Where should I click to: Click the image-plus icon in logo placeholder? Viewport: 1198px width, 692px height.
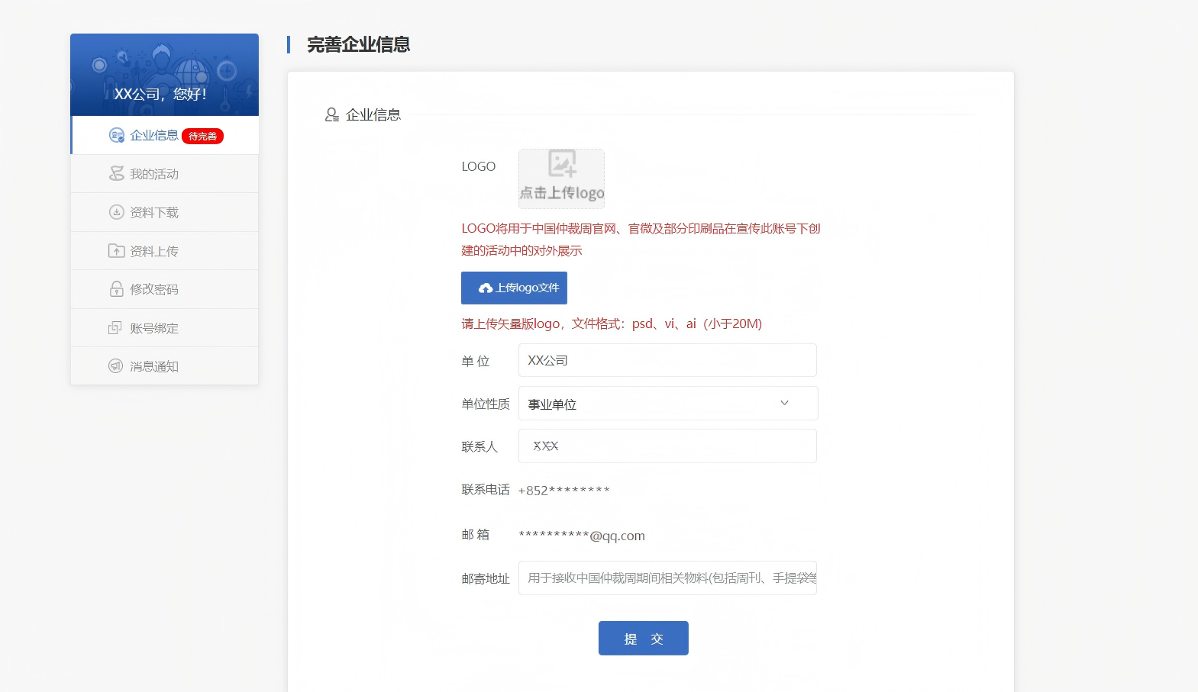pyautogui.click(x=562, y=163)
